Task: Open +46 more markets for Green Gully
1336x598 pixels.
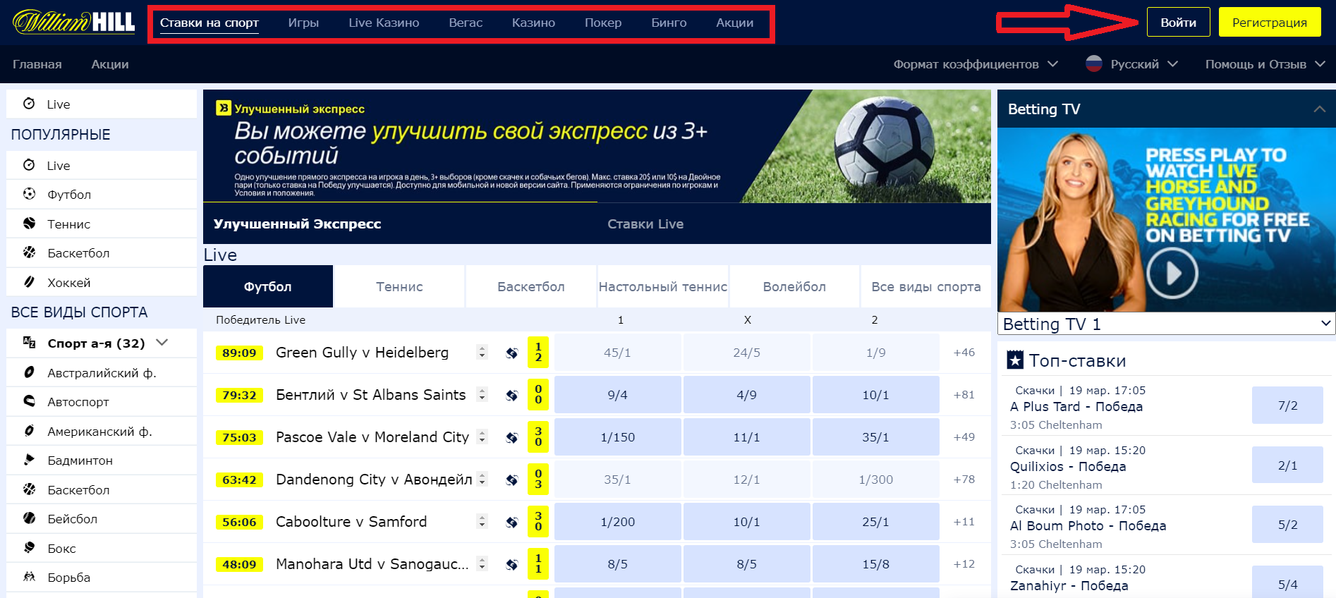Action: 964,353
